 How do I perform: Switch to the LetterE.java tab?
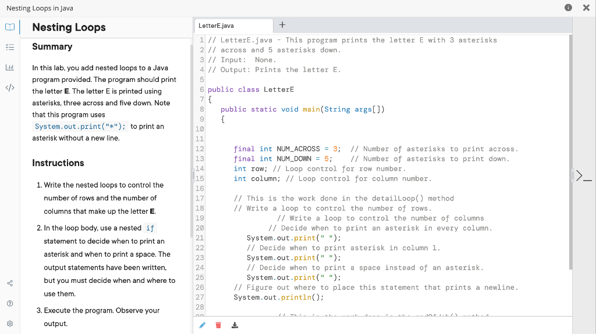(x=233, y=26)
